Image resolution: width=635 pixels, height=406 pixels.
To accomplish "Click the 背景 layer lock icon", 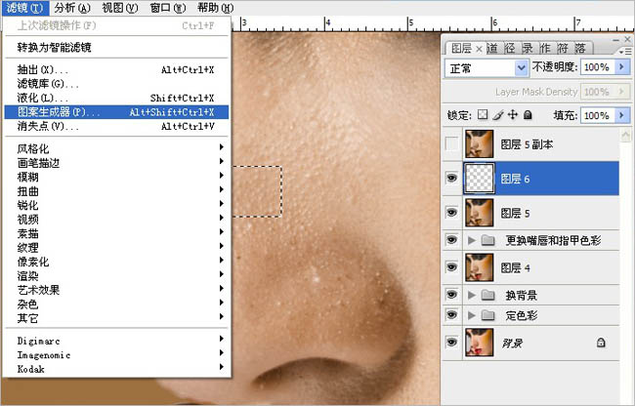I will coord(601,343).
